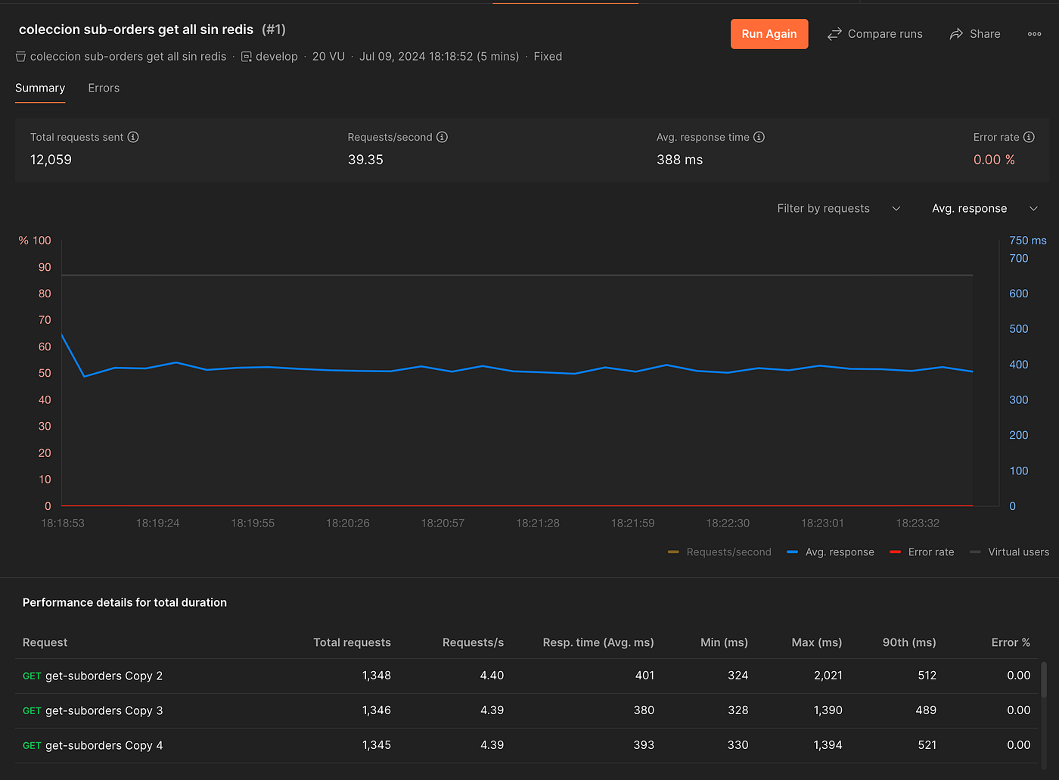1059x780 pixels.
Task: Open the coleccion sub-orders collection link
Action: (x=128, y=57)
